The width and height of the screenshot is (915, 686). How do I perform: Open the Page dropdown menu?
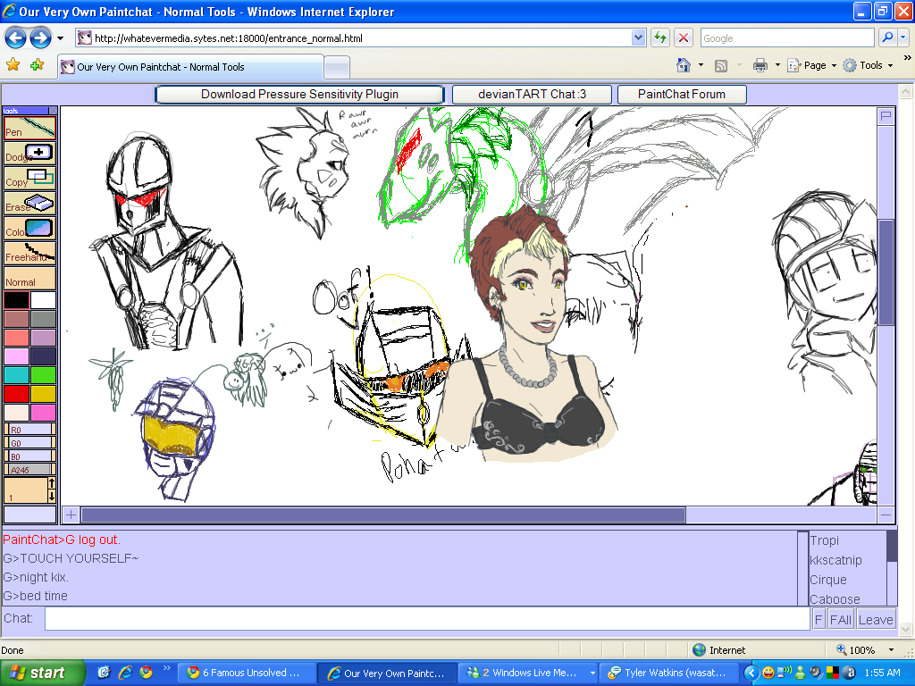click(814, 66)
